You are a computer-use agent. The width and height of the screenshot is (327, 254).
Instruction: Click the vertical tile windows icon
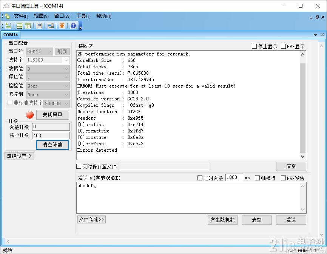pyautogui.click(x=28, y=26)
